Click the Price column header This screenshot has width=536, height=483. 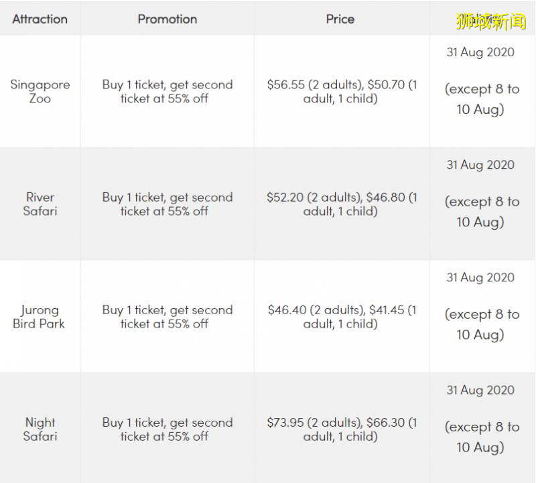coord(340,19)
